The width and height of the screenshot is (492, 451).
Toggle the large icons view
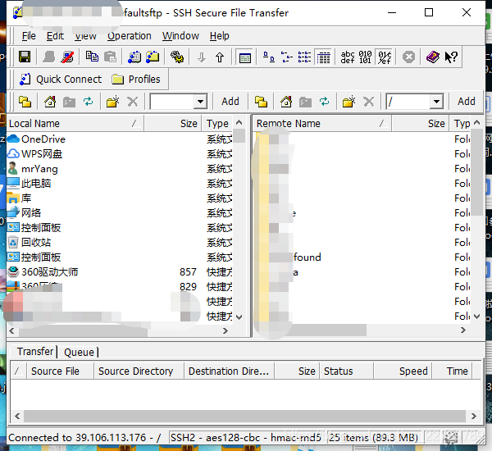tap(269, 57)
